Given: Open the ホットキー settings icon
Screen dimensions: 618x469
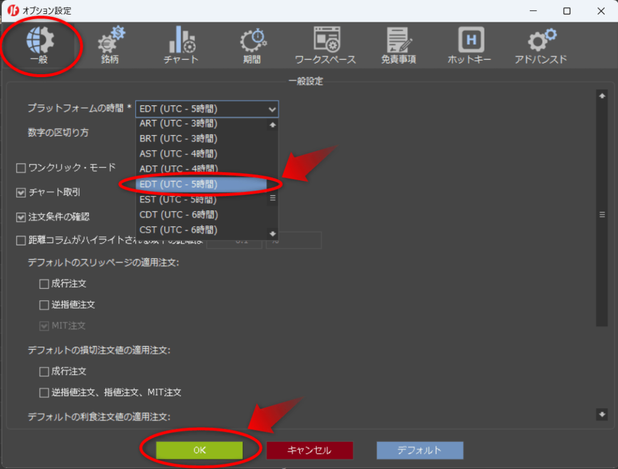Looking at the screenshot, I should click(x=470, y=42).
